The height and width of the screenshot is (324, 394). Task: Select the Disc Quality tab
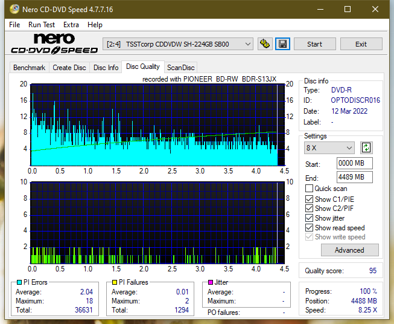(x=143, y=66)
